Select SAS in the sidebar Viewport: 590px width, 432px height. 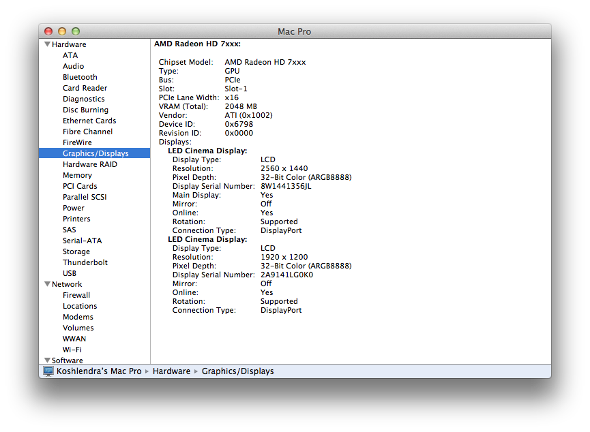[x=70, y=230]
